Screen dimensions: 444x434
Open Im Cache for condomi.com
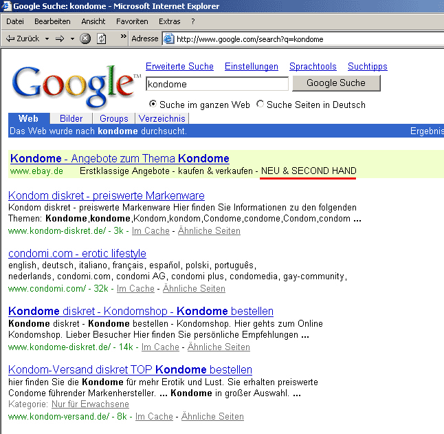click(135, 289)
